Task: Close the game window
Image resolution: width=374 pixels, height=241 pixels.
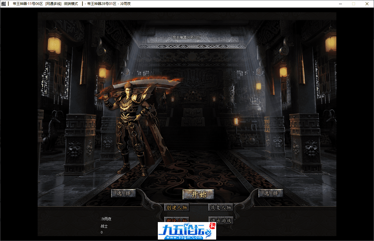Action: click(x=367, y=4)
